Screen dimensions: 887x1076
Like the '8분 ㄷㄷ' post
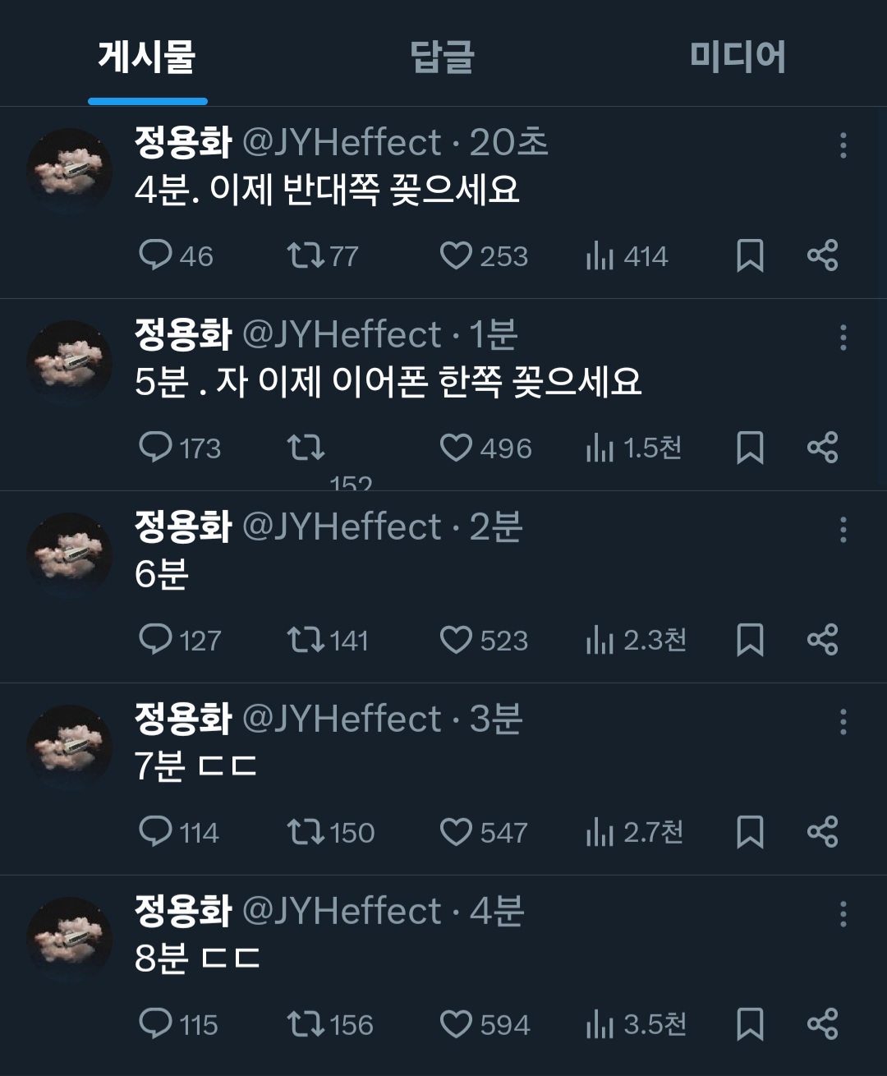click(456, 1024)
